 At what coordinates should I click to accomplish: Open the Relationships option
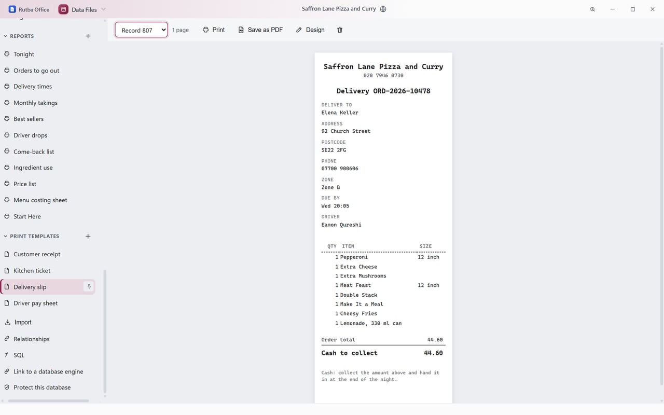pos(48,339)
